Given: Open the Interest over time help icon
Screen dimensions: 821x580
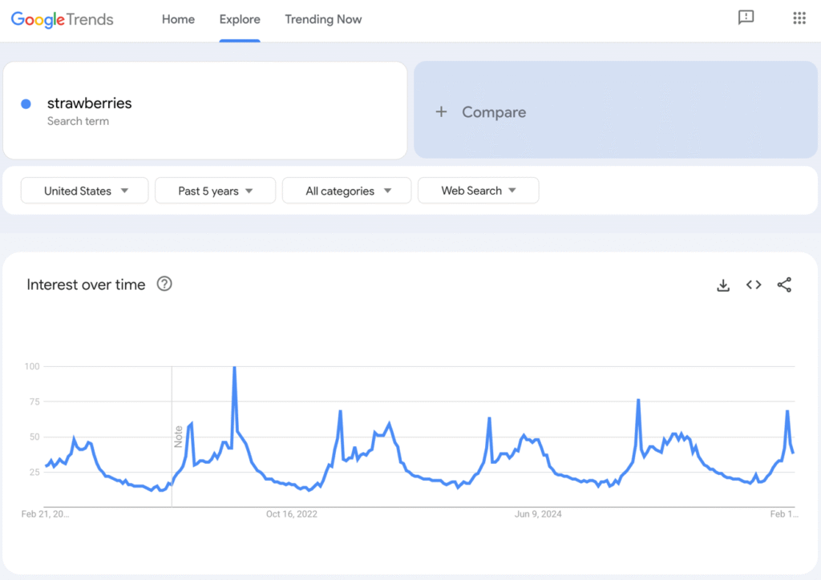Looking at the screenshot, I should (164, 284).
